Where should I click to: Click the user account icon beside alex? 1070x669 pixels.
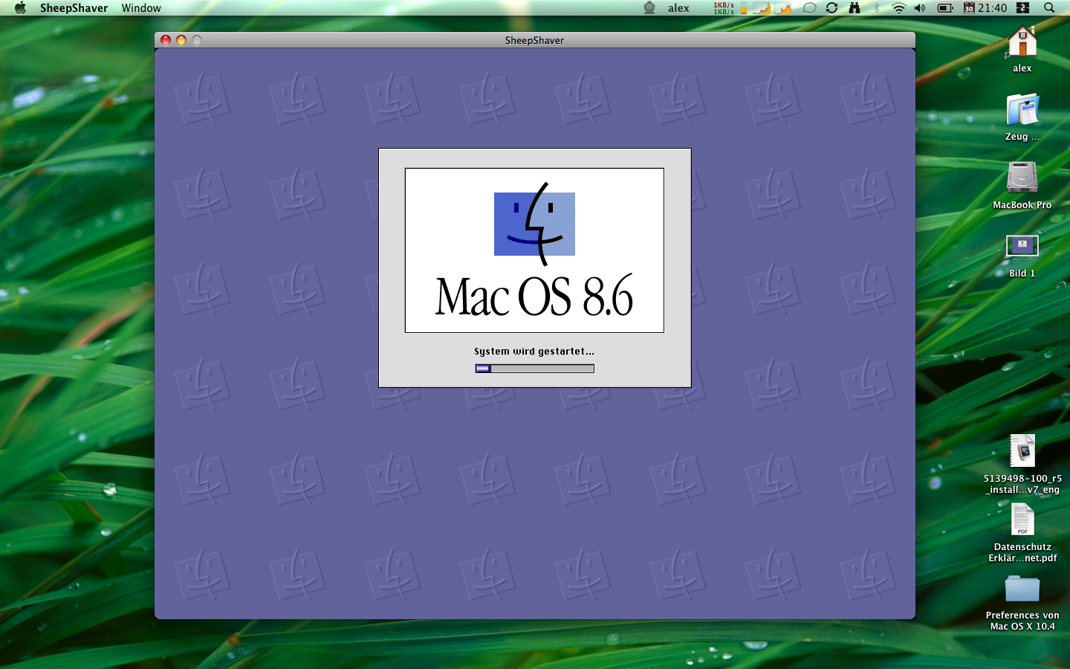pyautogui.click(x=649, y=8)
